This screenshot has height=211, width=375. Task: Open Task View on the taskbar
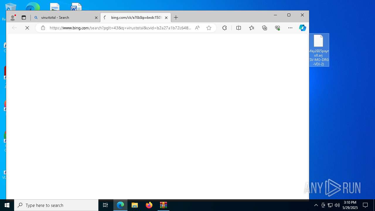105,205
